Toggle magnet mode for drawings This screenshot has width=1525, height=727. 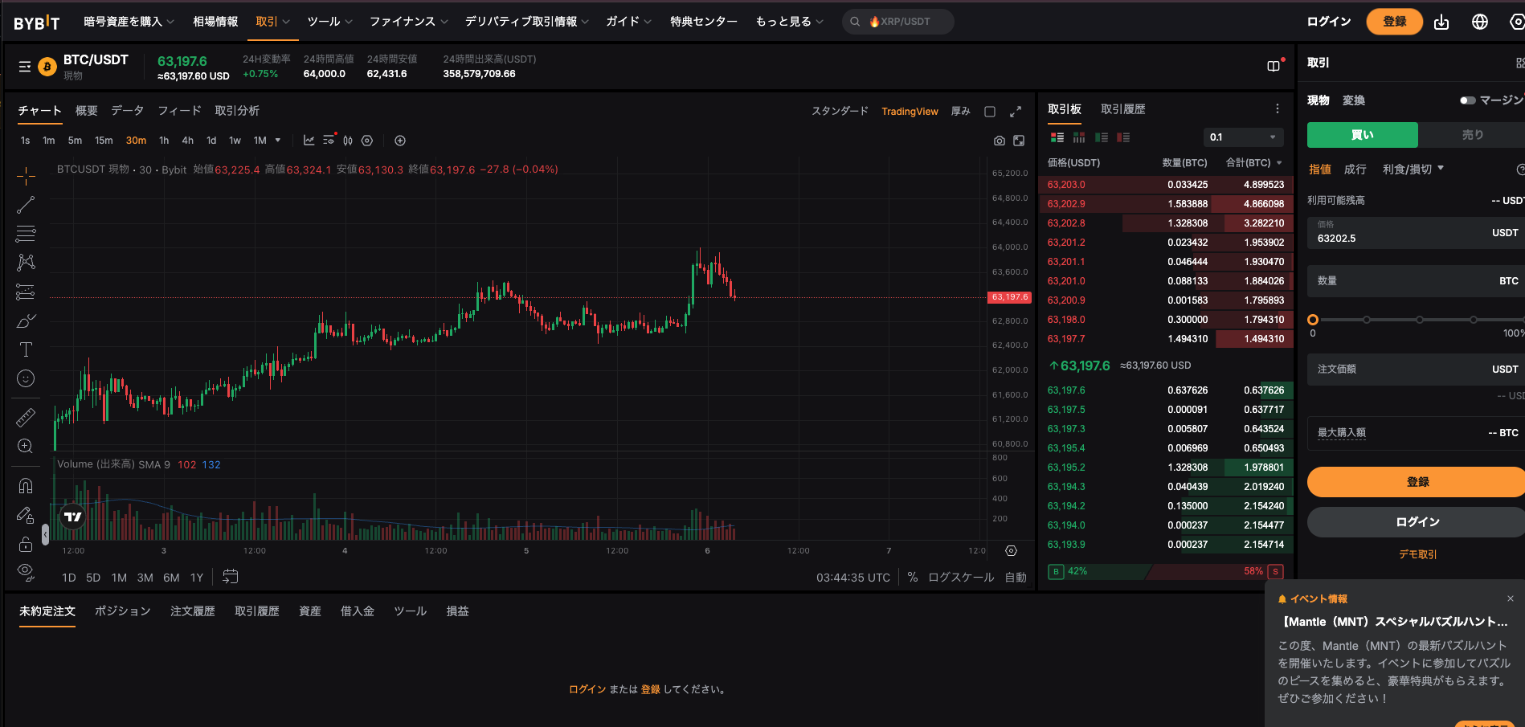pyautogui.click(x=26, y=486)
